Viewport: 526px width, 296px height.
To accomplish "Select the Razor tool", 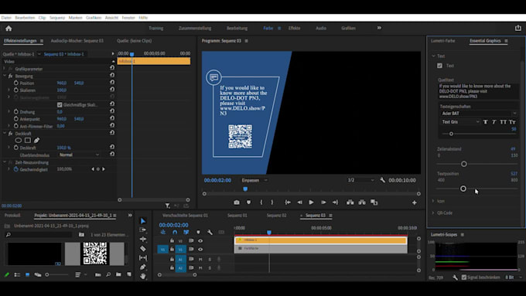I will pos(143,248).
